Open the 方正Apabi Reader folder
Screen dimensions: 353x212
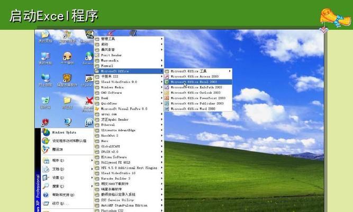[129, 120]
